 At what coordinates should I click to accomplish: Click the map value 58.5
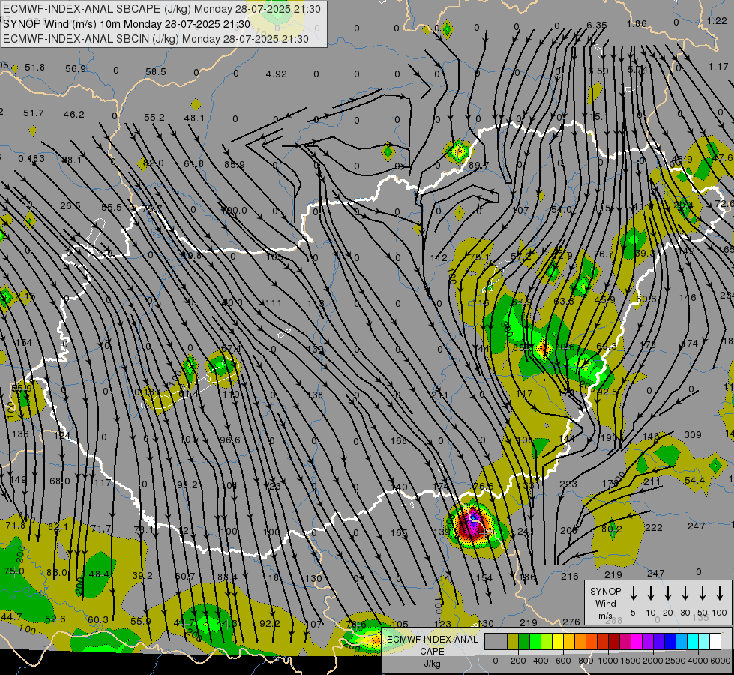[x=155, y=72]
